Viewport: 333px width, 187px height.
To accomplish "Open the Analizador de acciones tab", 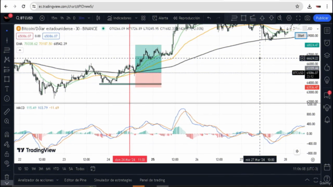I will point(36,180).
